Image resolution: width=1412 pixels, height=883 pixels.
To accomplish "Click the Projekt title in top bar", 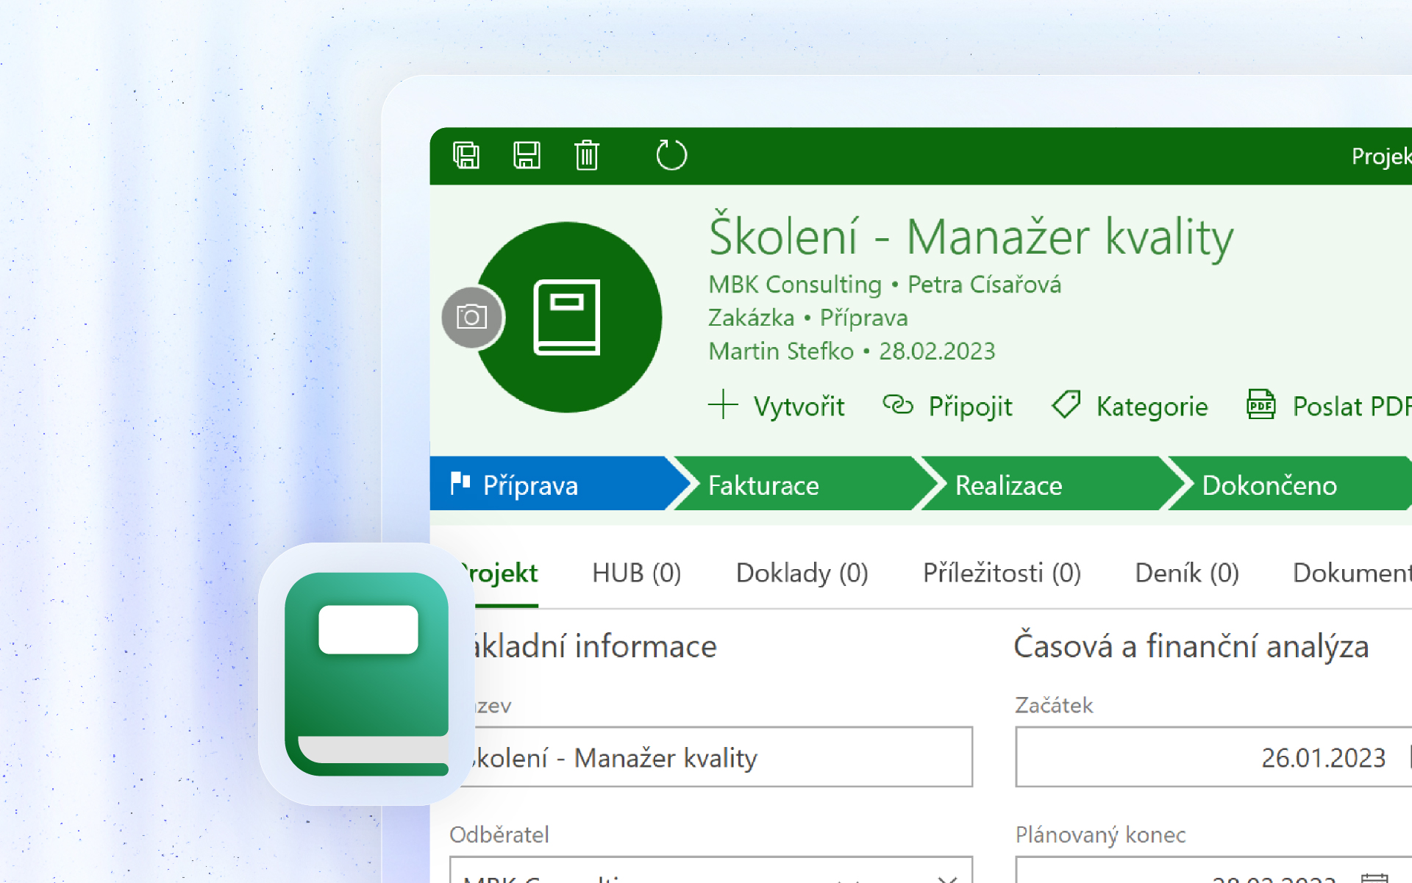I will click(1381, 156).
